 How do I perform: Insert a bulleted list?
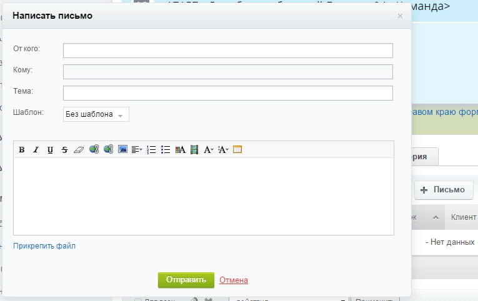click(x=166, y=150)
